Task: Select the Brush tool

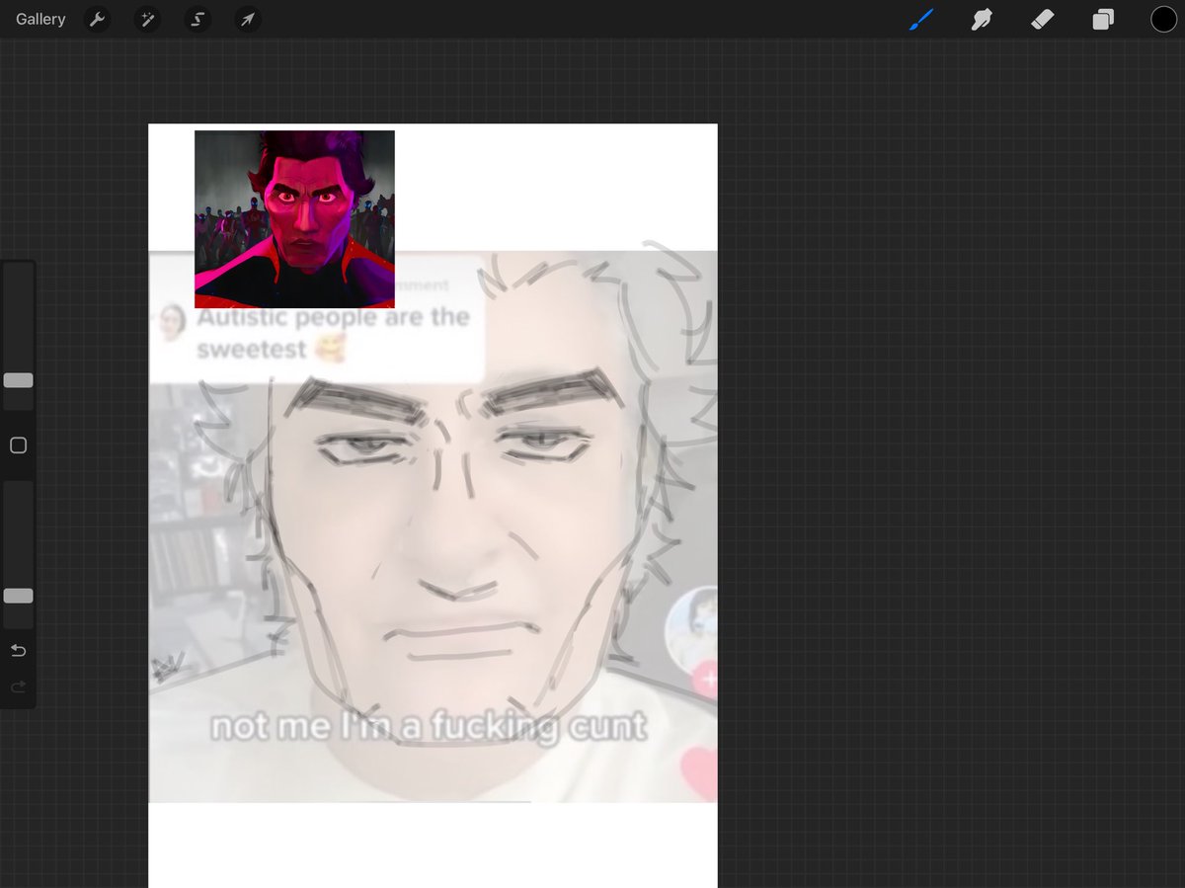Action: [920, 19]
